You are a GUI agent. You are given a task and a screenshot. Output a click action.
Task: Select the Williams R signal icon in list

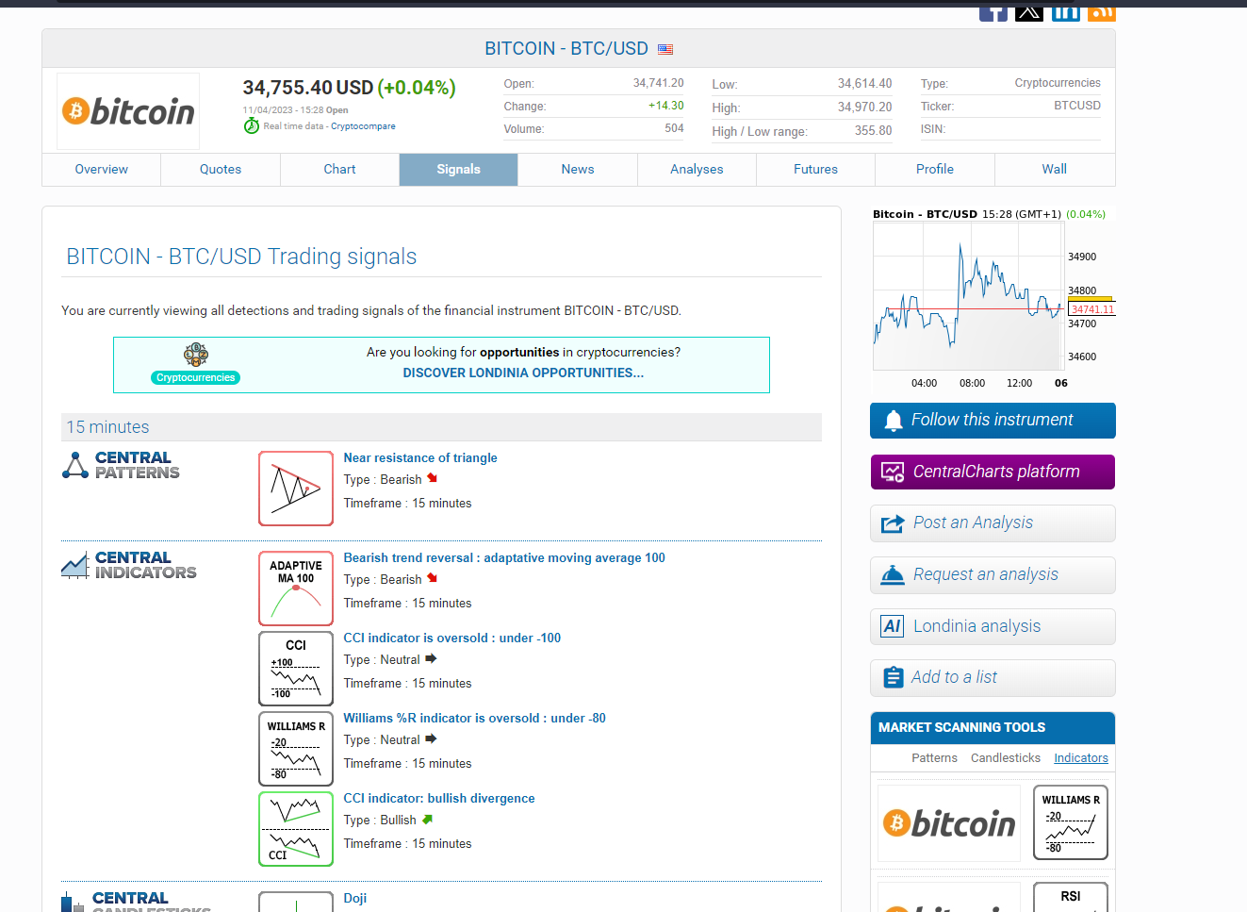tap(295, 749)
